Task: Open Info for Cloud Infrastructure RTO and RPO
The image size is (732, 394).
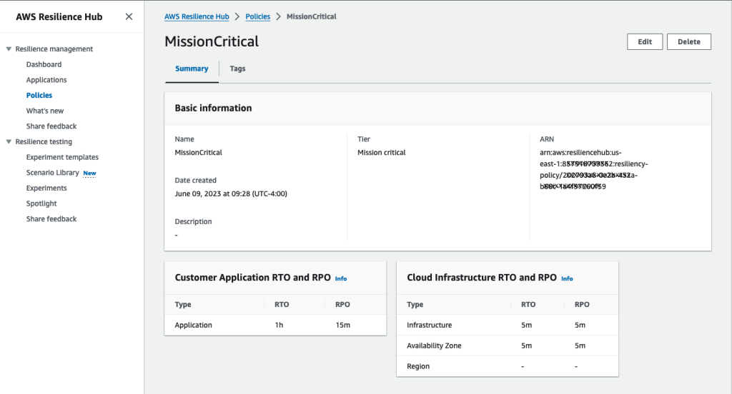Action: coord(567,278)
